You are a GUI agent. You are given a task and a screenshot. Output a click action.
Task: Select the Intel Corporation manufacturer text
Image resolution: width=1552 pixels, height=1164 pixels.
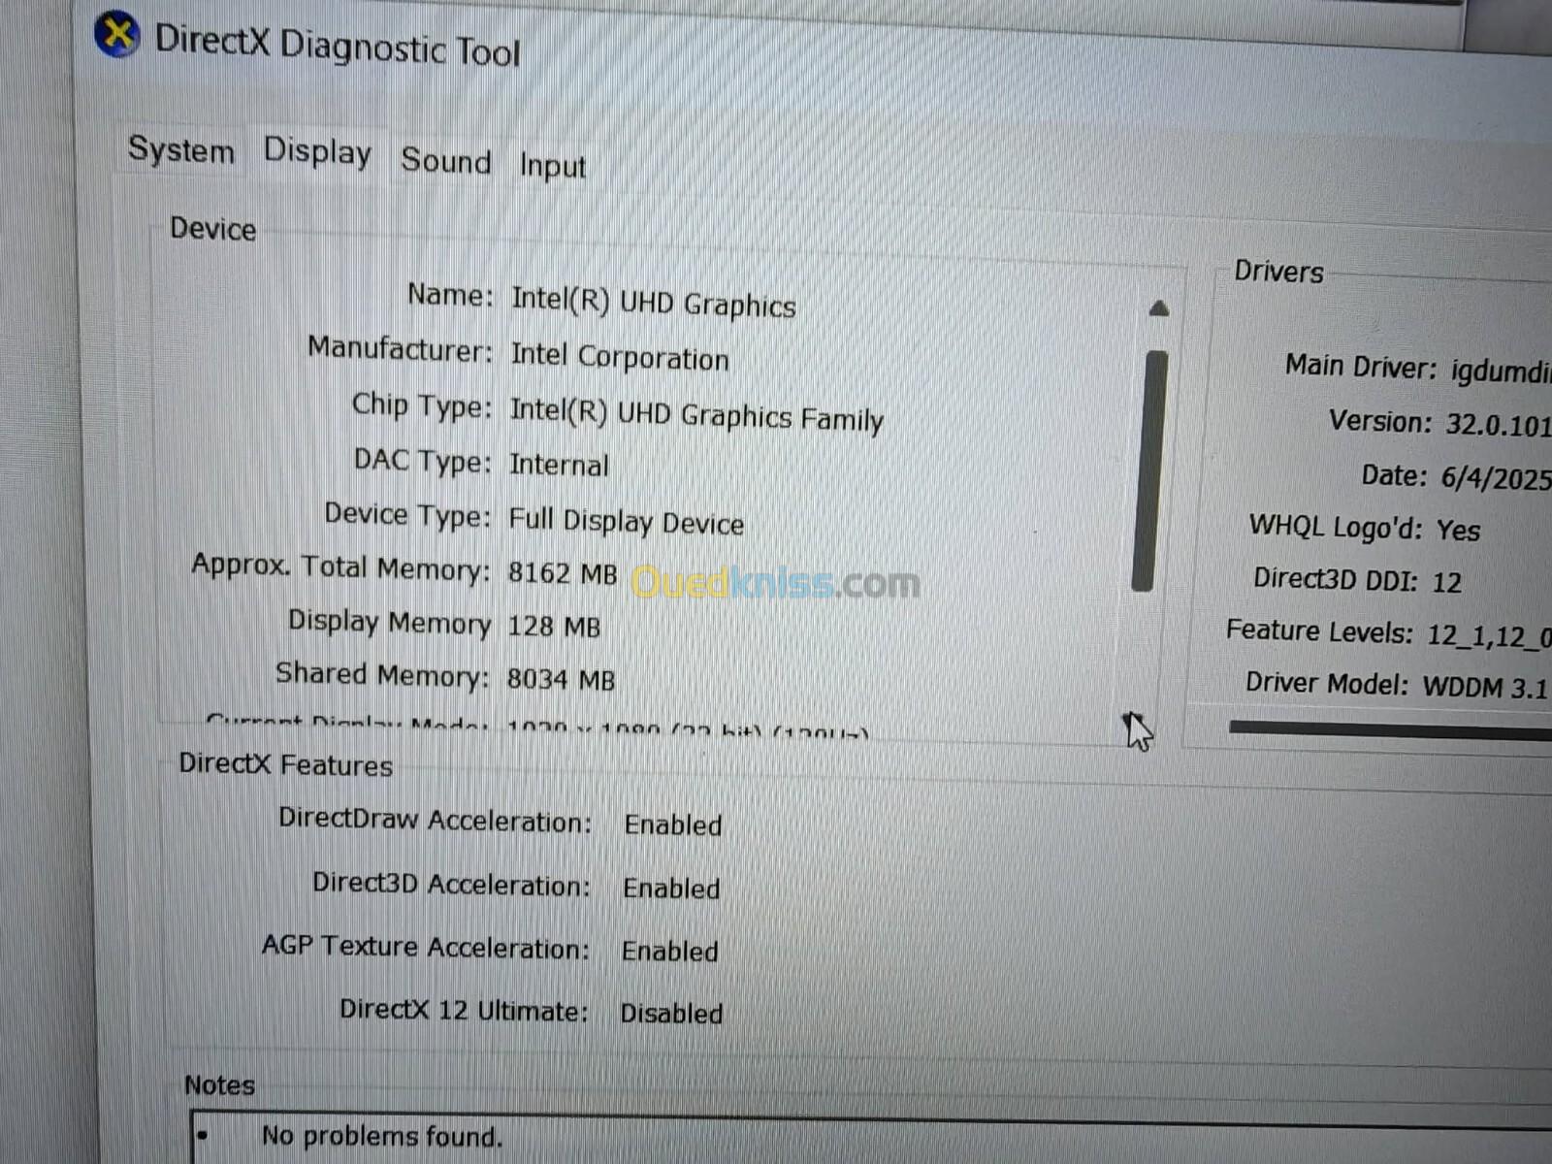point(620,356)
